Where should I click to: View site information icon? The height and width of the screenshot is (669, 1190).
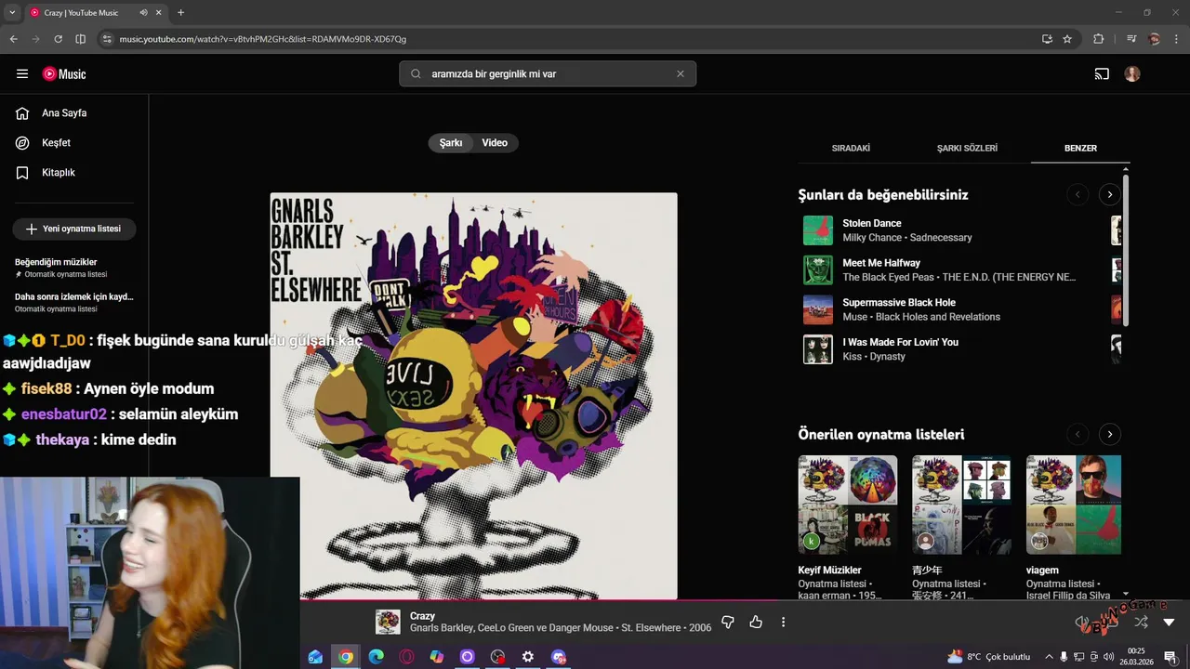point(107,39)
